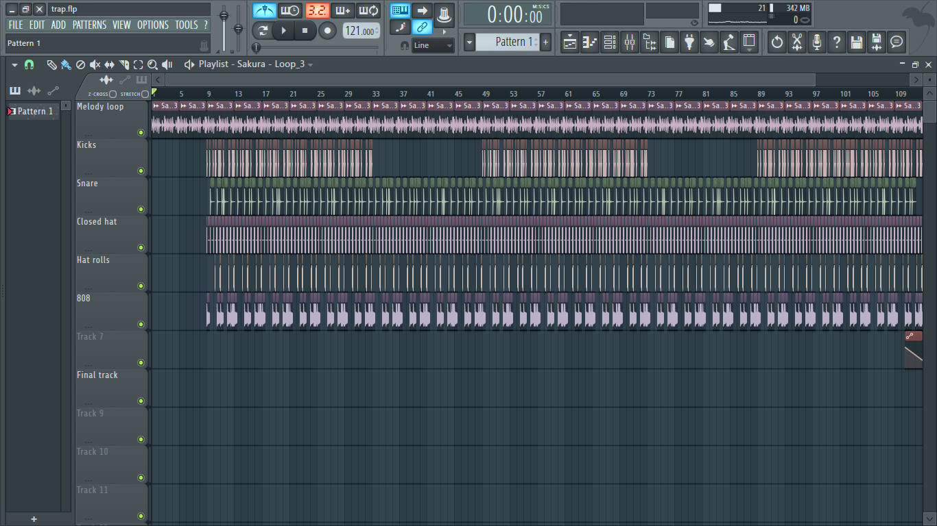
Task: Open the Mixer view icon
Action: (630, 42)
